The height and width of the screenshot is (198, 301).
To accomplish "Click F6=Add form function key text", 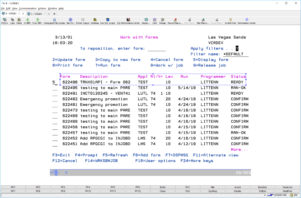I will 147,155.
